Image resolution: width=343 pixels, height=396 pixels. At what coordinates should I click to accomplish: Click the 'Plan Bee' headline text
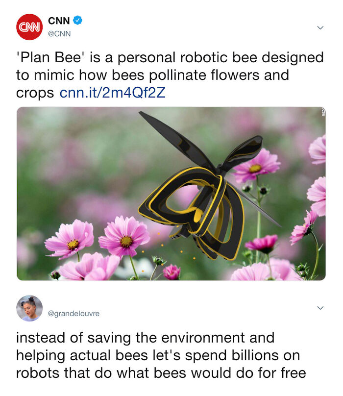click(49, 57)
